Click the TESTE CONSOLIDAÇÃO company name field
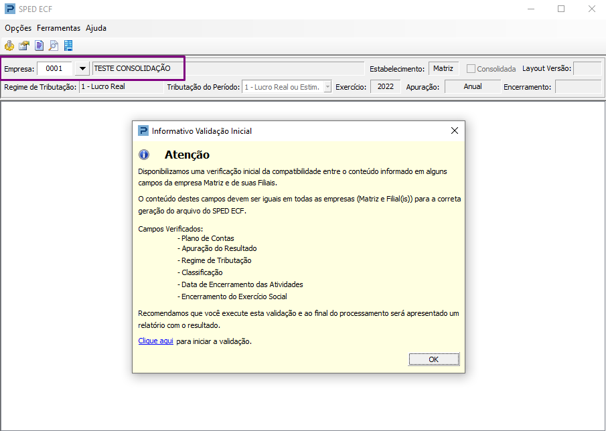 click(x=228, y=69)
